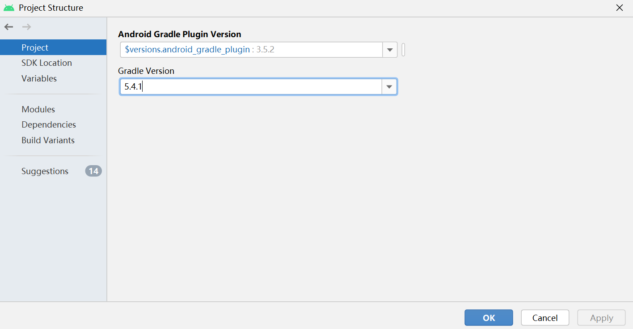Open the Variables settings page
Screen dimensions: 633x329
click(x=39, y=78)
